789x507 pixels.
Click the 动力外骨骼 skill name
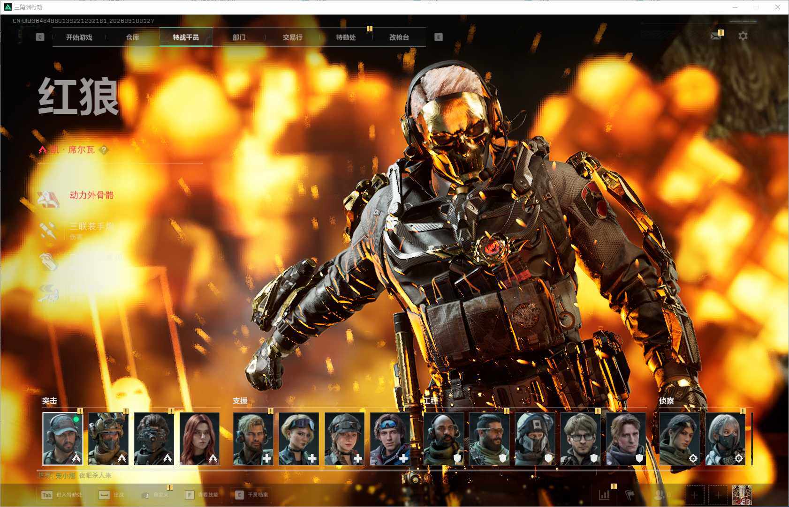[92, 195]
